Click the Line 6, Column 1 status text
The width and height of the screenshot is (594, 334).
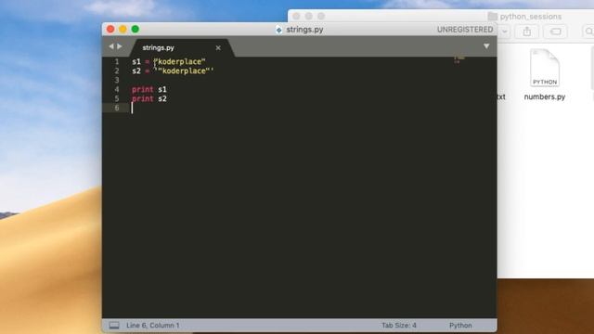(x=152, y=326)
